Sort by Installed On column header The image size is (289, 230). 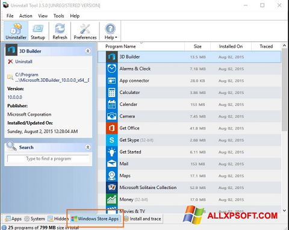click(231, 46)
